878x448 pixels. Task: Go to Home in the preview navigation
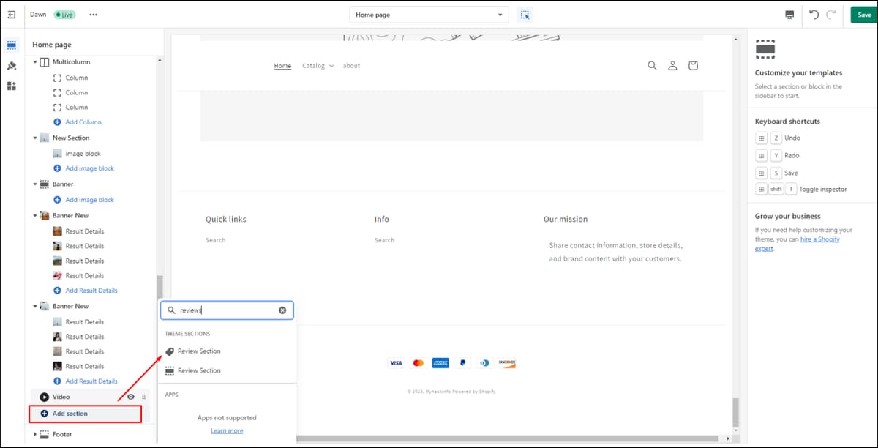point(282,66)
